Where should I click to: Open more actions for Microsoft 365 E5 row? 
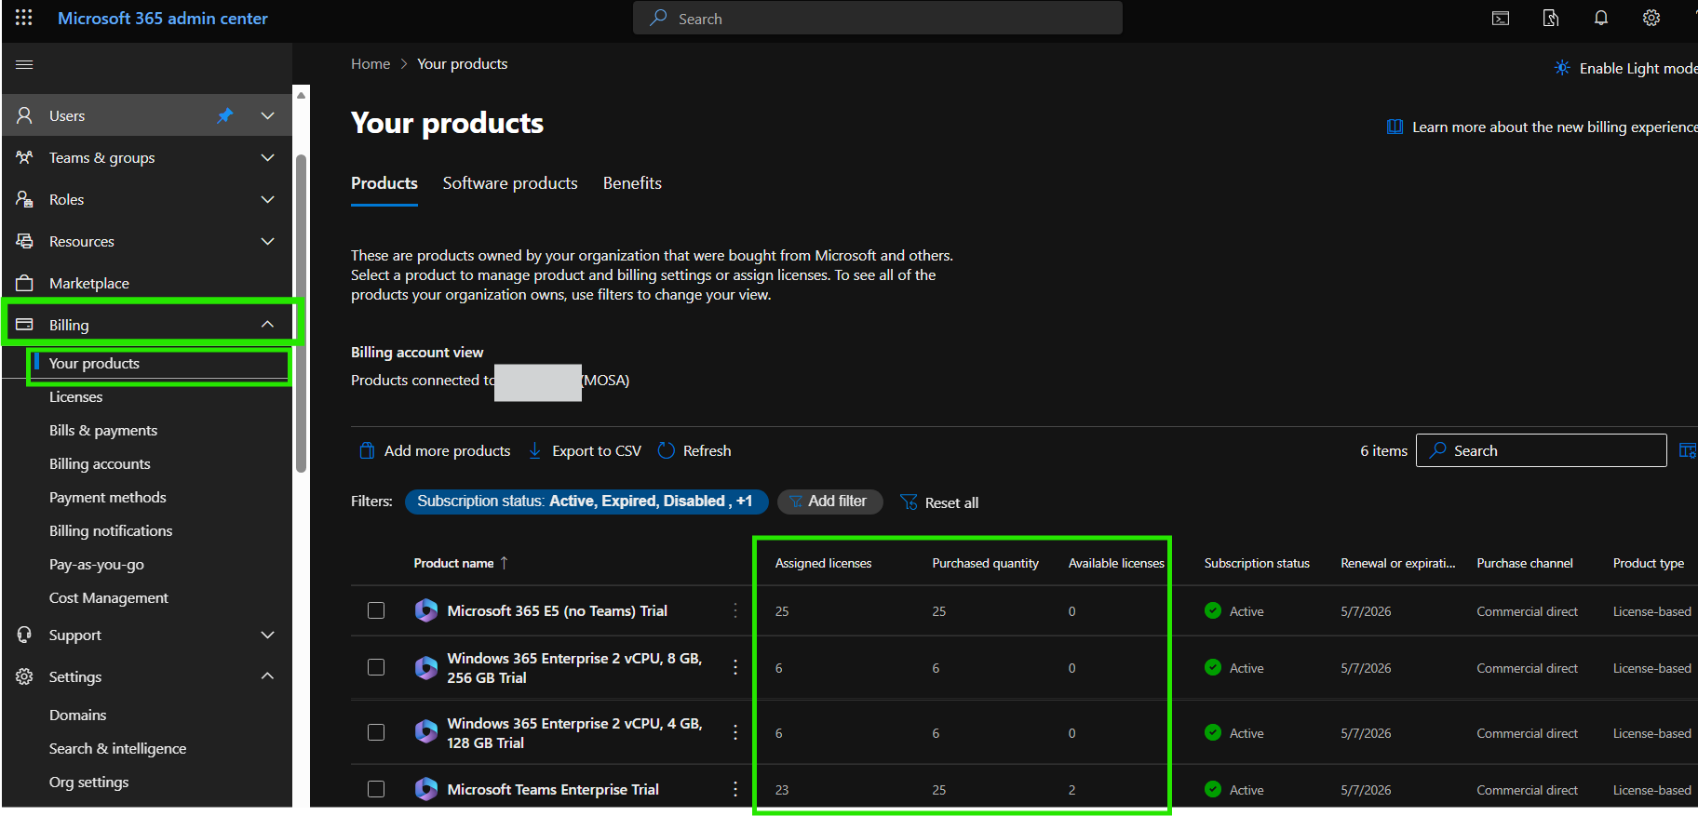point(735,610)
